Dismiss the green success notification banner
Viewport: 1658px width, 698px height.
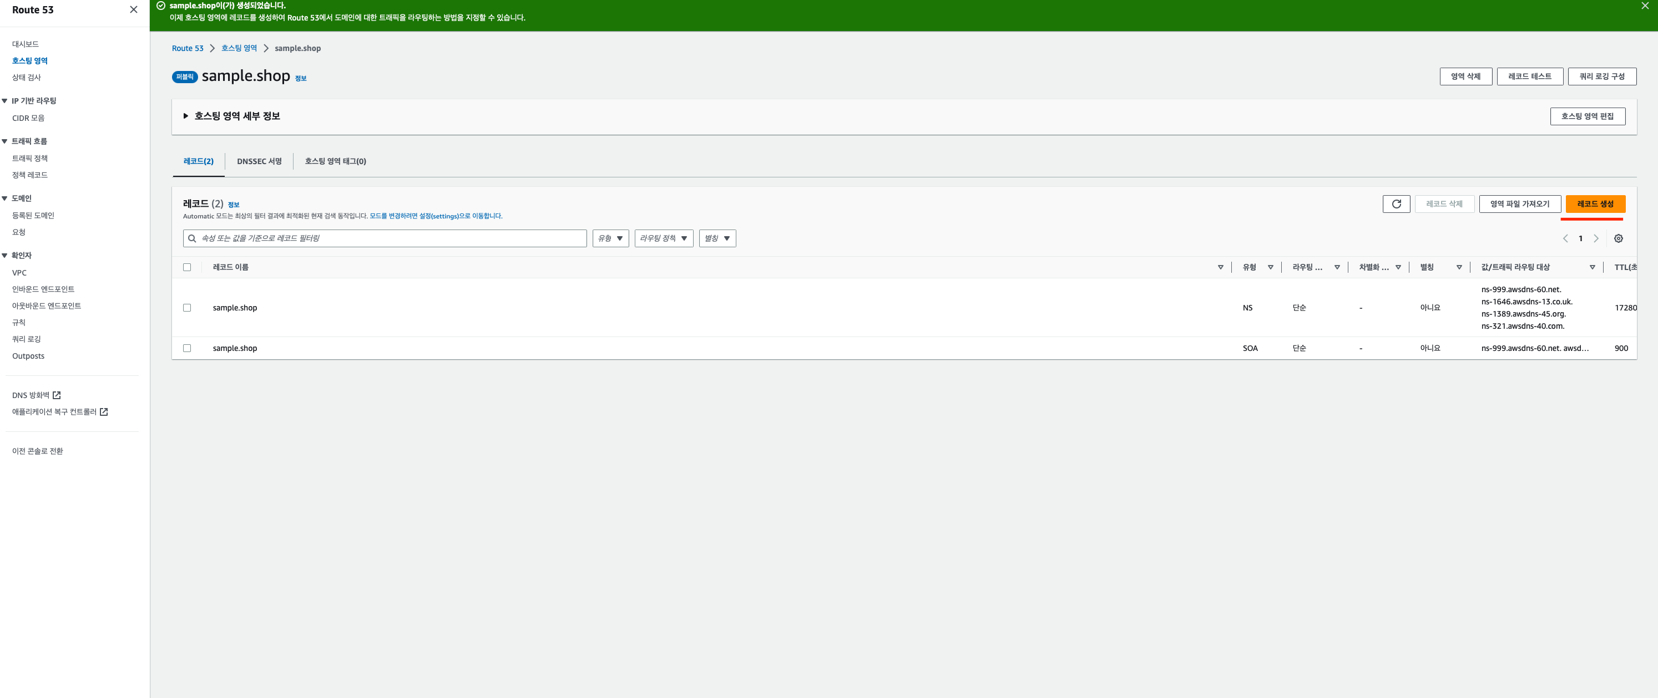click(1645, 6)
